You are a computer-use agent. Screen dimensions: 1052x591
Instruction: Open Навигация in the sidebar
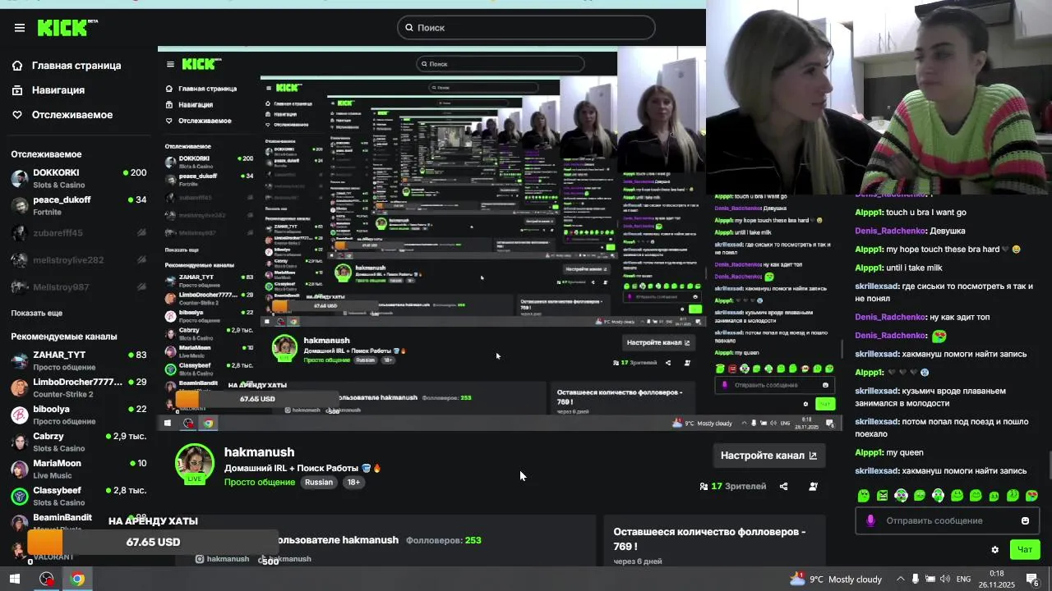(x=48, y=90)
